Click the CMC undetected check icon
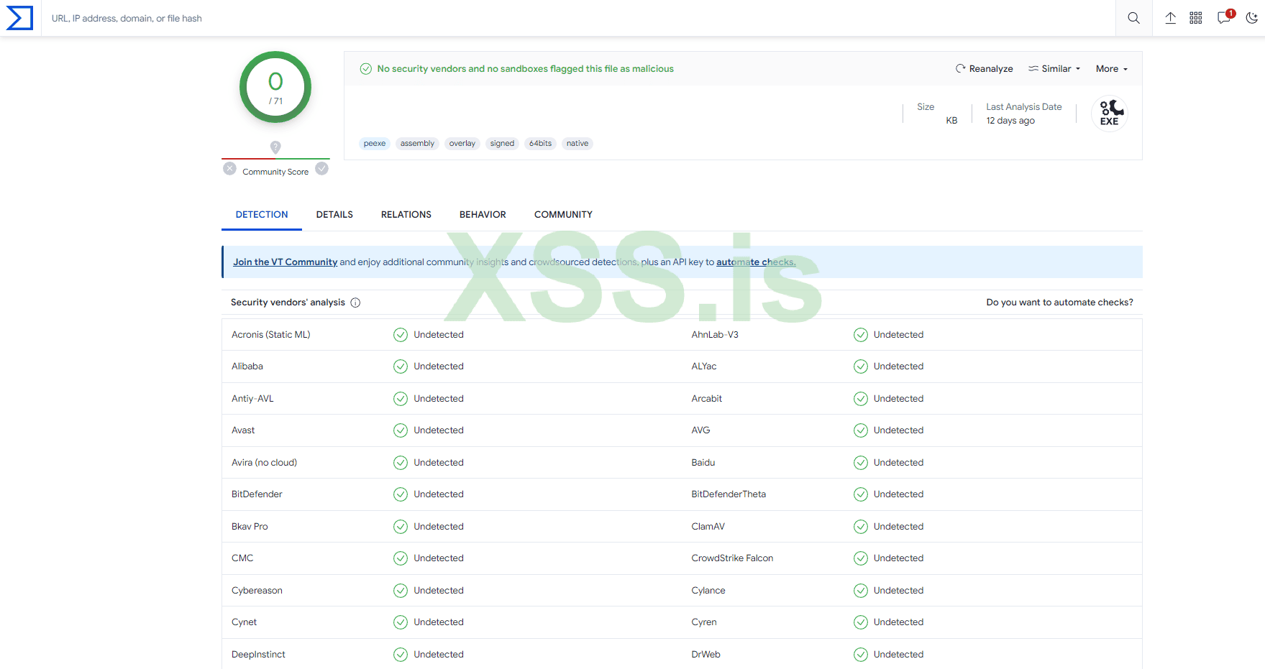This screenshot has width=1265, height=669. pos(401,558)
